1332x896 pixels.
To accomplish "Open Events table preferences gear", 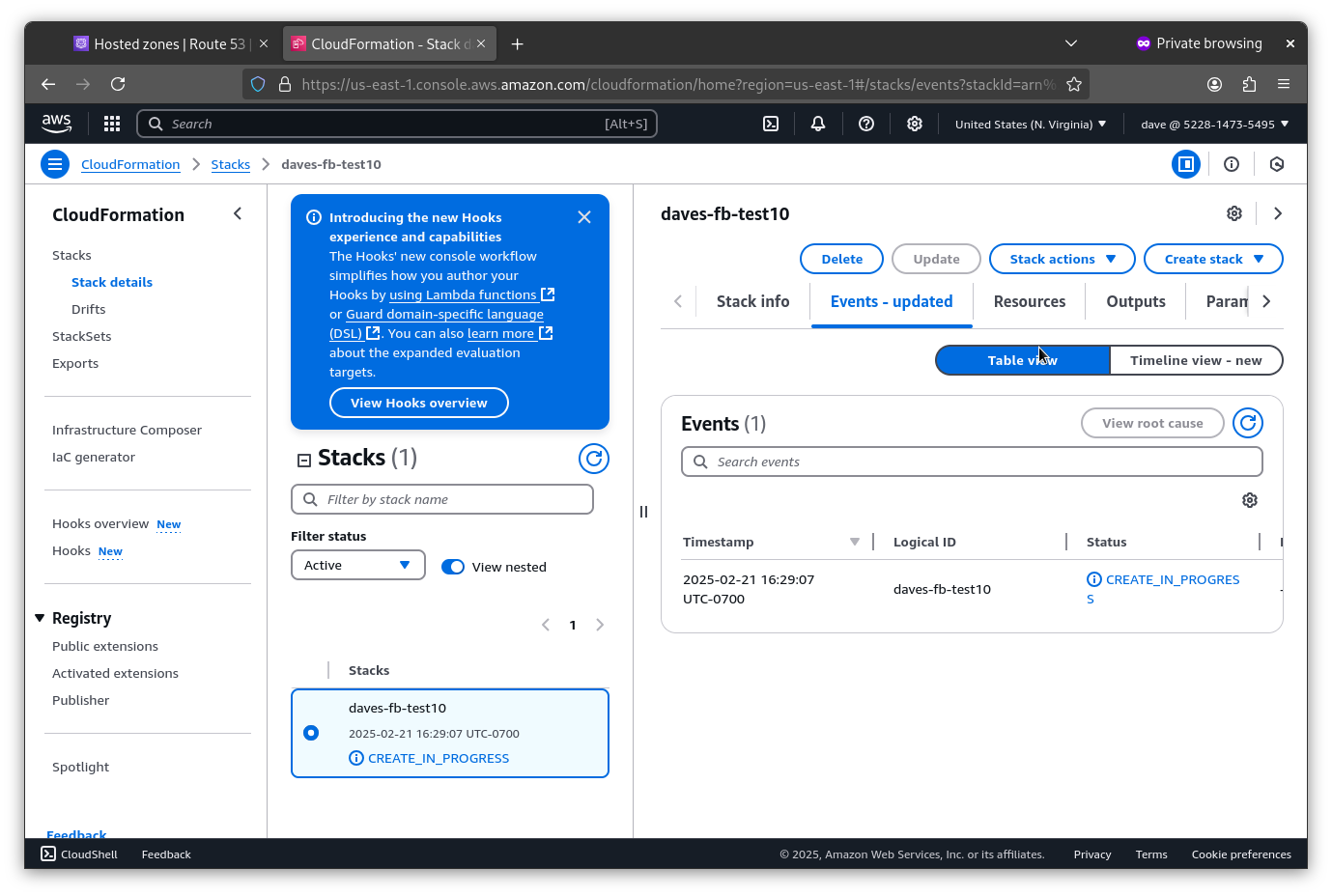I will click(x=1250, y=500).
